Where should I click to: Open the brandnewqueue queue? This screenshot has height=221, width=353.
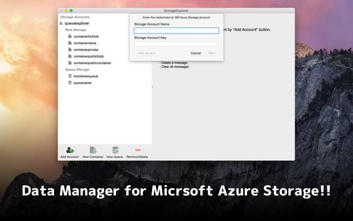[86, 76]
